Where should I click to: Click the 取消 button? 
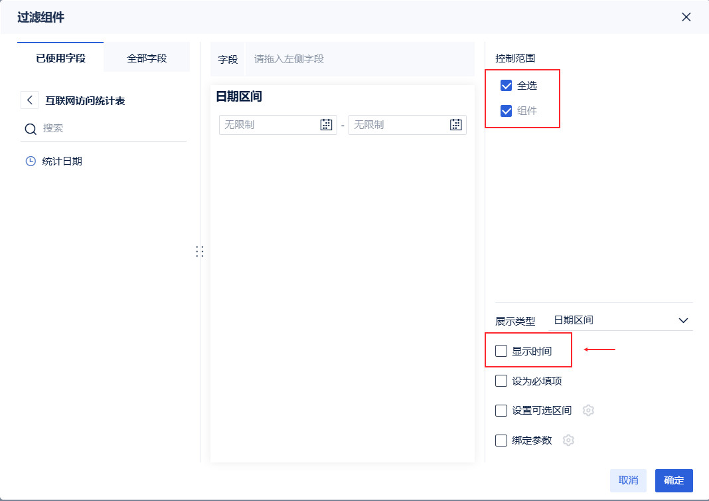point(628,480)
